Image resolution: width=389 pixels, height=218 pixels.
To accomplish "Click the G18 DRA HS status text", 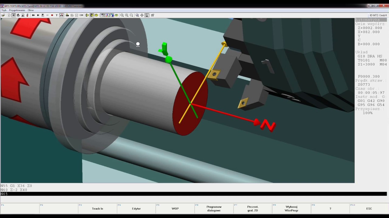I will click(370, 56).
